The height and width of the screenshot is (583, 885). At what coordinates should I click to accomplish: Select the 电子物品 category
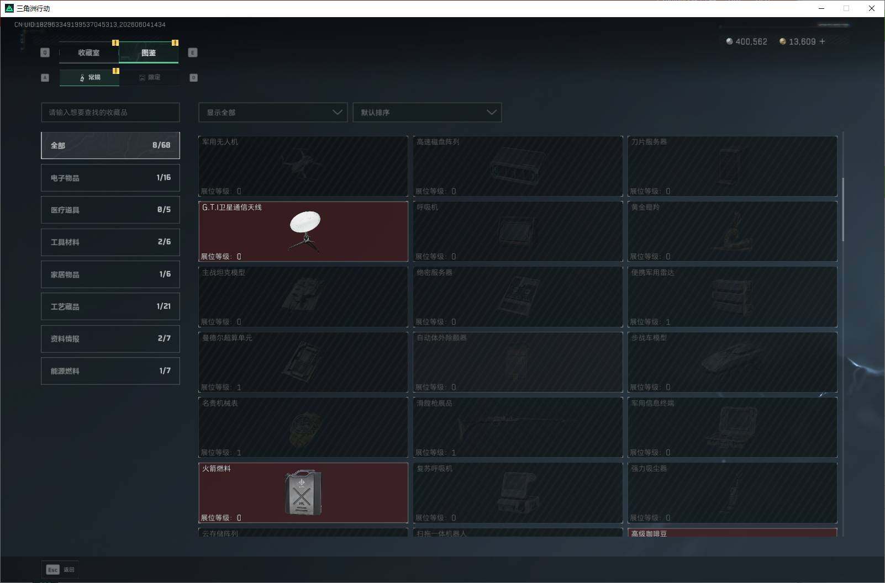pyautogui.click(x=110, y=178)
